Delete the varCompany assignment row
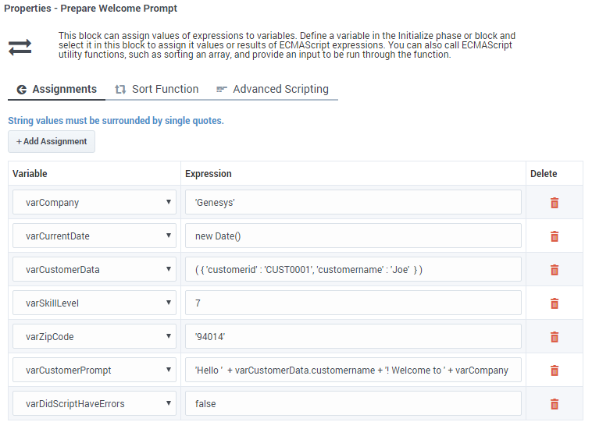 (x=555, y=203)
